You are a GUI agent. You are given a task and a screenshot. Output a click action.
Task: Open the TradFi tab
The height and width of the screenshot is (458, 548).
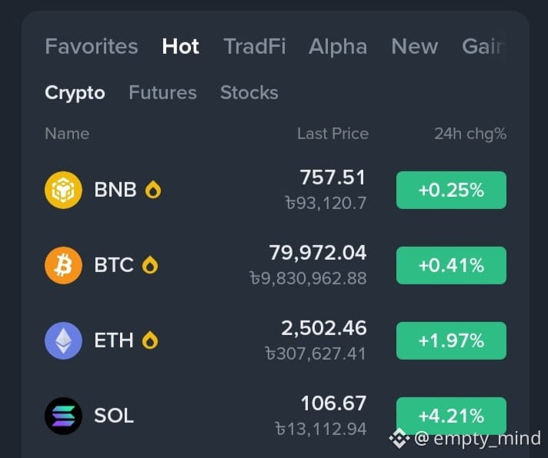[x=255, y=46]
